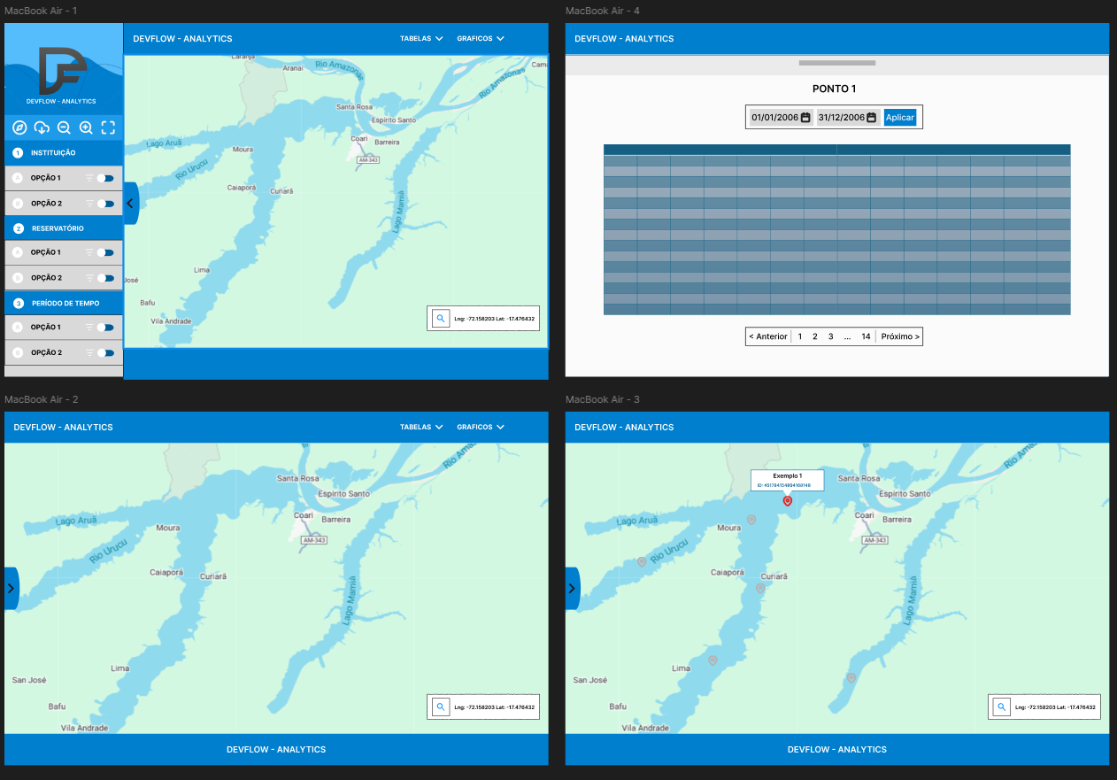The width and height of the screenshot is (1117, 780).
Task: Click the number 2 badge beside Reservatório
Action: pyautogui.click(x=19, y=228)
